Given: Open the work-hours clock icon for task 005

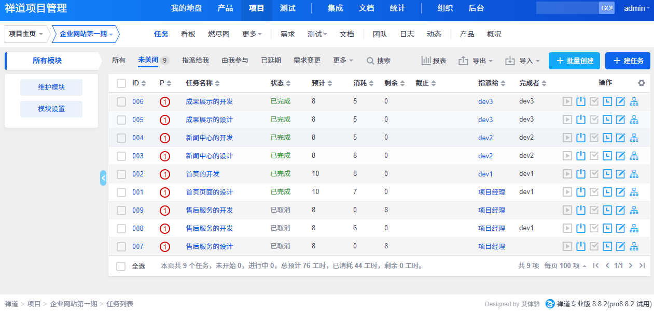Looking at the screenshot, I should (607, 120).
